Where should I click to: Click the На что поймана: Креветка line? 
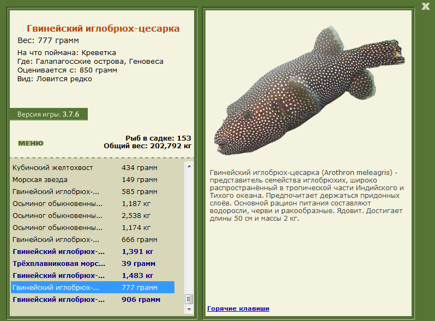tap(67, 53)
